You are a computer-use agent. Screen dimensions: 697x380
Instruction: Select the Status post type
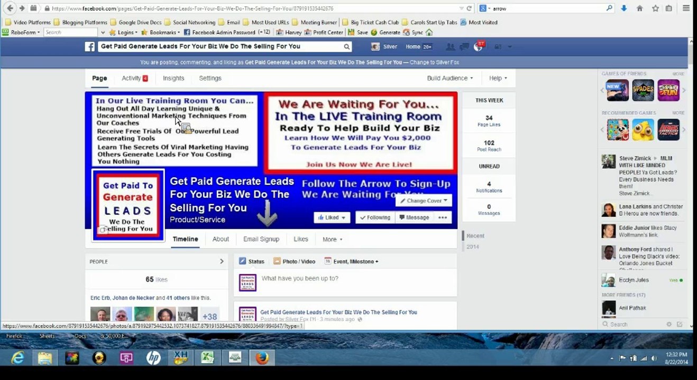251,261
